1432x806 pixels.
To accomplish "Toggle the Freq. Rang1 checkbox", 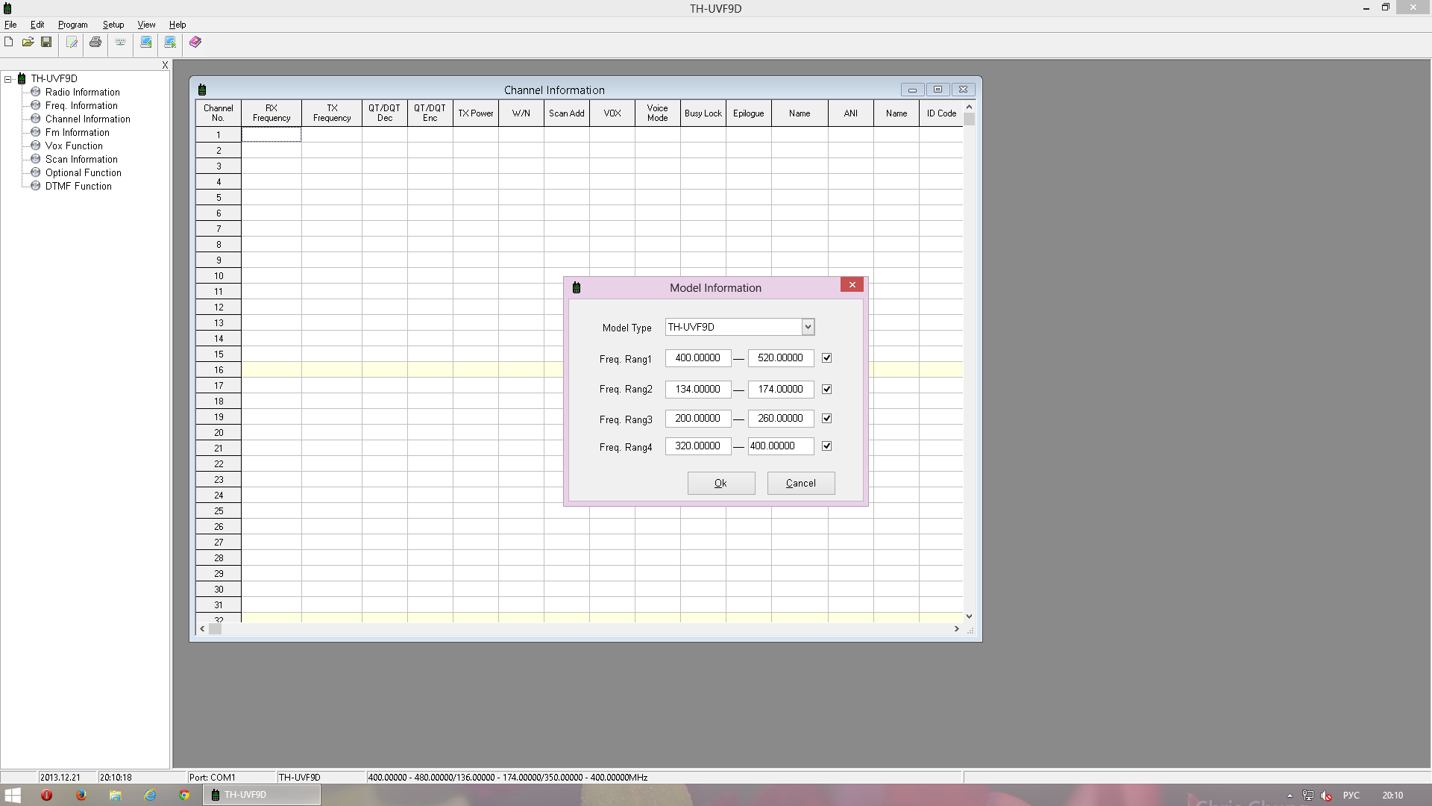I will point(826,358).
